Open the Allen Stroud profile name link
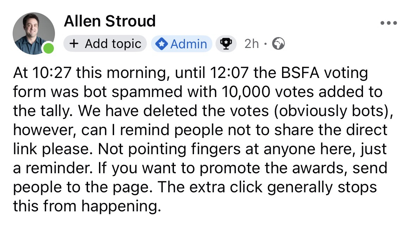 pos(110,21)
